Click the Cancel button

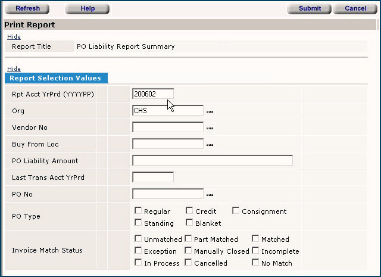click(355, 8)
